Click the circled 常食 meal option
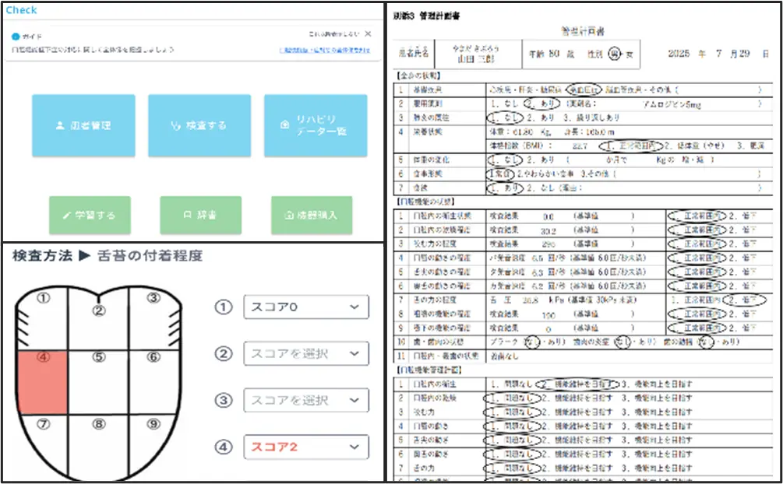This screenshot has height=484, width=783. tap(501, 174)
